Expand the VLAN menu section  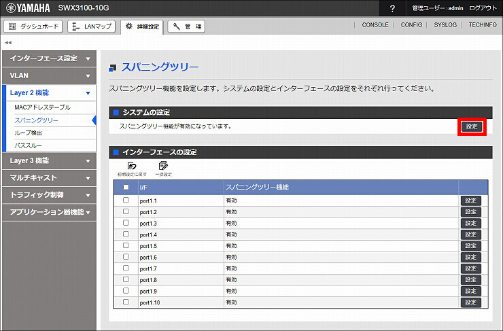[49, 75]
